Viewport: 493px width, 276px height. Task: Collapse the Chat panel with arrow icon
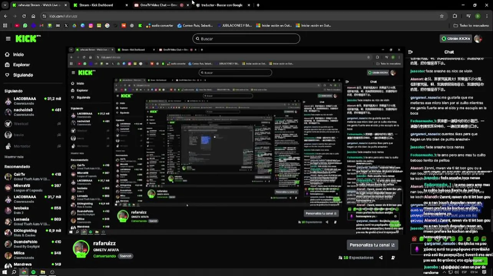pos(410,52)
